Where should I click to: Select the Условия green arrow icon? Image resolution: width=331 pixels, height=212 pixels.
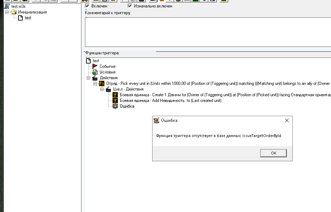click(x=95, y=72)
